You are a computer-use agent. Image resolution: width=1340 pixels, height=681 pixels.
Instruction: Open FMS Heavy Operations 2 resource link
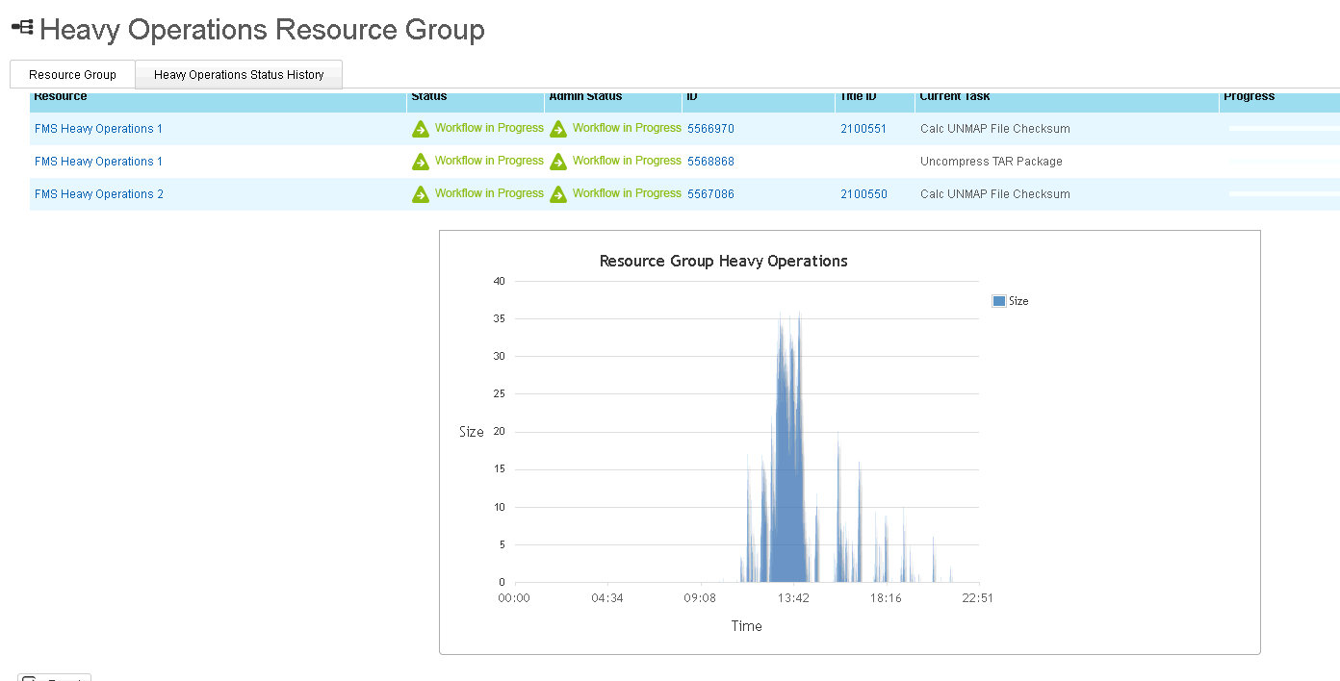point(99,194)
